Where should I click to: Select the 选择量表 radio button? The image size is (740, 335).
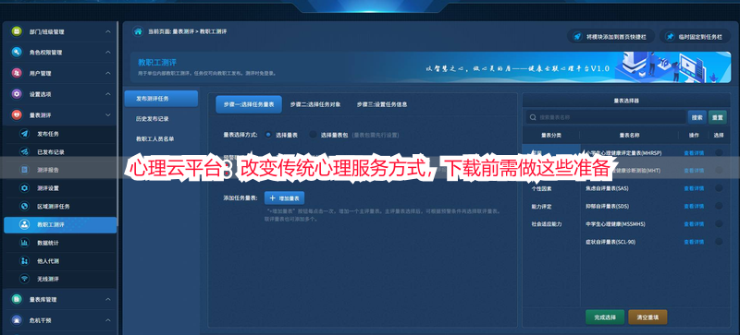(x=268, y=135)
